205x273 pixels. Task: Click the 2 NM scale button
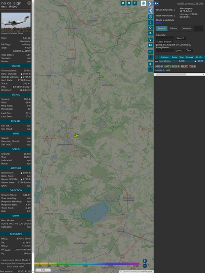(43, 270)
